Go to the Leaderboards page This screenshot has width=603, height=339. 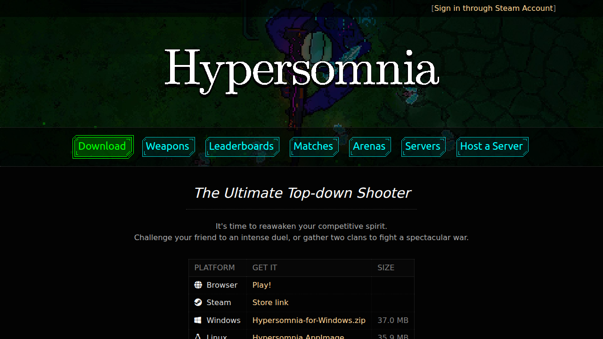coord(242,146)
